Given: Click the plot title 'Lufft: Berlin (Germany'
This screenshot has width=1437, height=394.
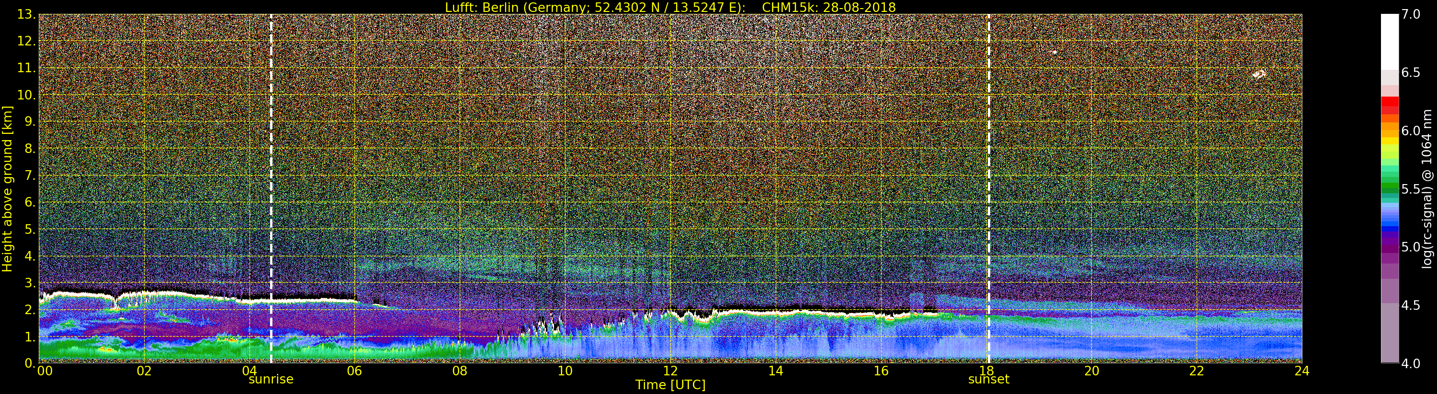Looking at the screenshot, I should [517, 7].
